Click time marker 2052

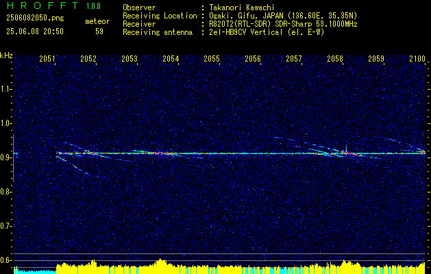click(x=88, y=58)
